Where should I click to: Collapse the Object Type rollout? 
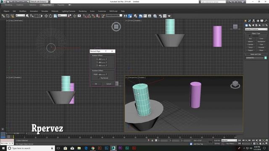(256, 34)
